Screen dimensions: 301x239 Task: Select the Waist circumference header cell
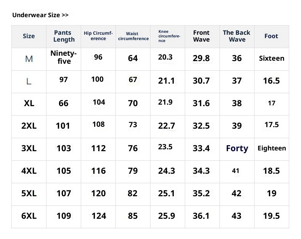coord(133,36)
